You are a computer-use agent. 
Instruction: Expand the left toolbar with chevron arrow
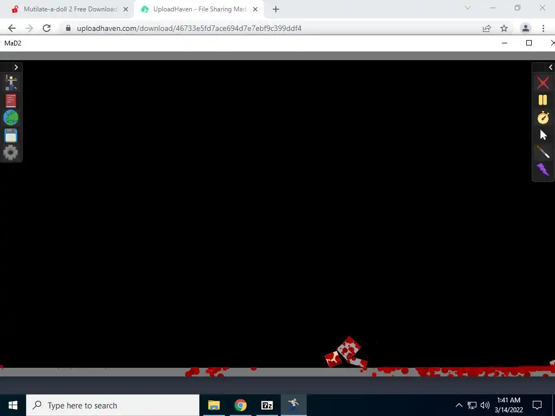[16, 67]
